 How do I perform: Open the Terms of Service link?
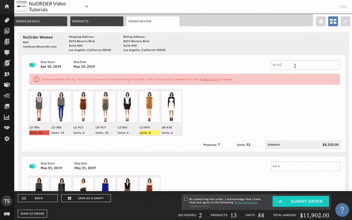coord(246,202)
